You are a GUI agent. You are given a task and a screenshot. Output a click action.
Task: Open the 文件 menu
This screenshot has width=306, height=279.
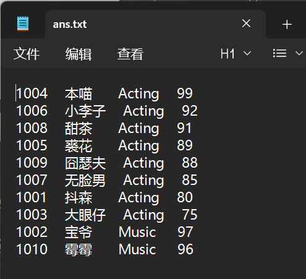click(27, 54)
